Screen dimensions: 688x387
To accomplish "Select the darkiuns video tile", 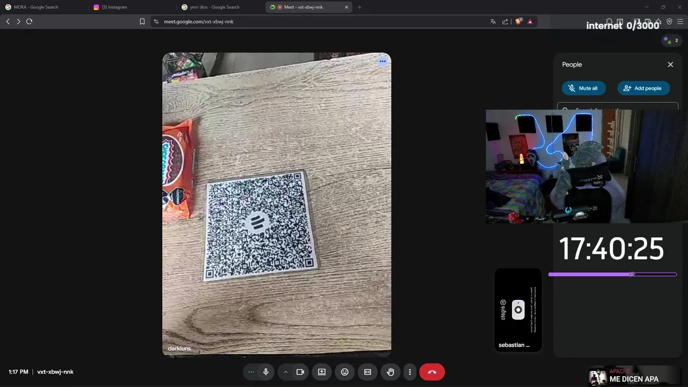I will coord(277,204).
